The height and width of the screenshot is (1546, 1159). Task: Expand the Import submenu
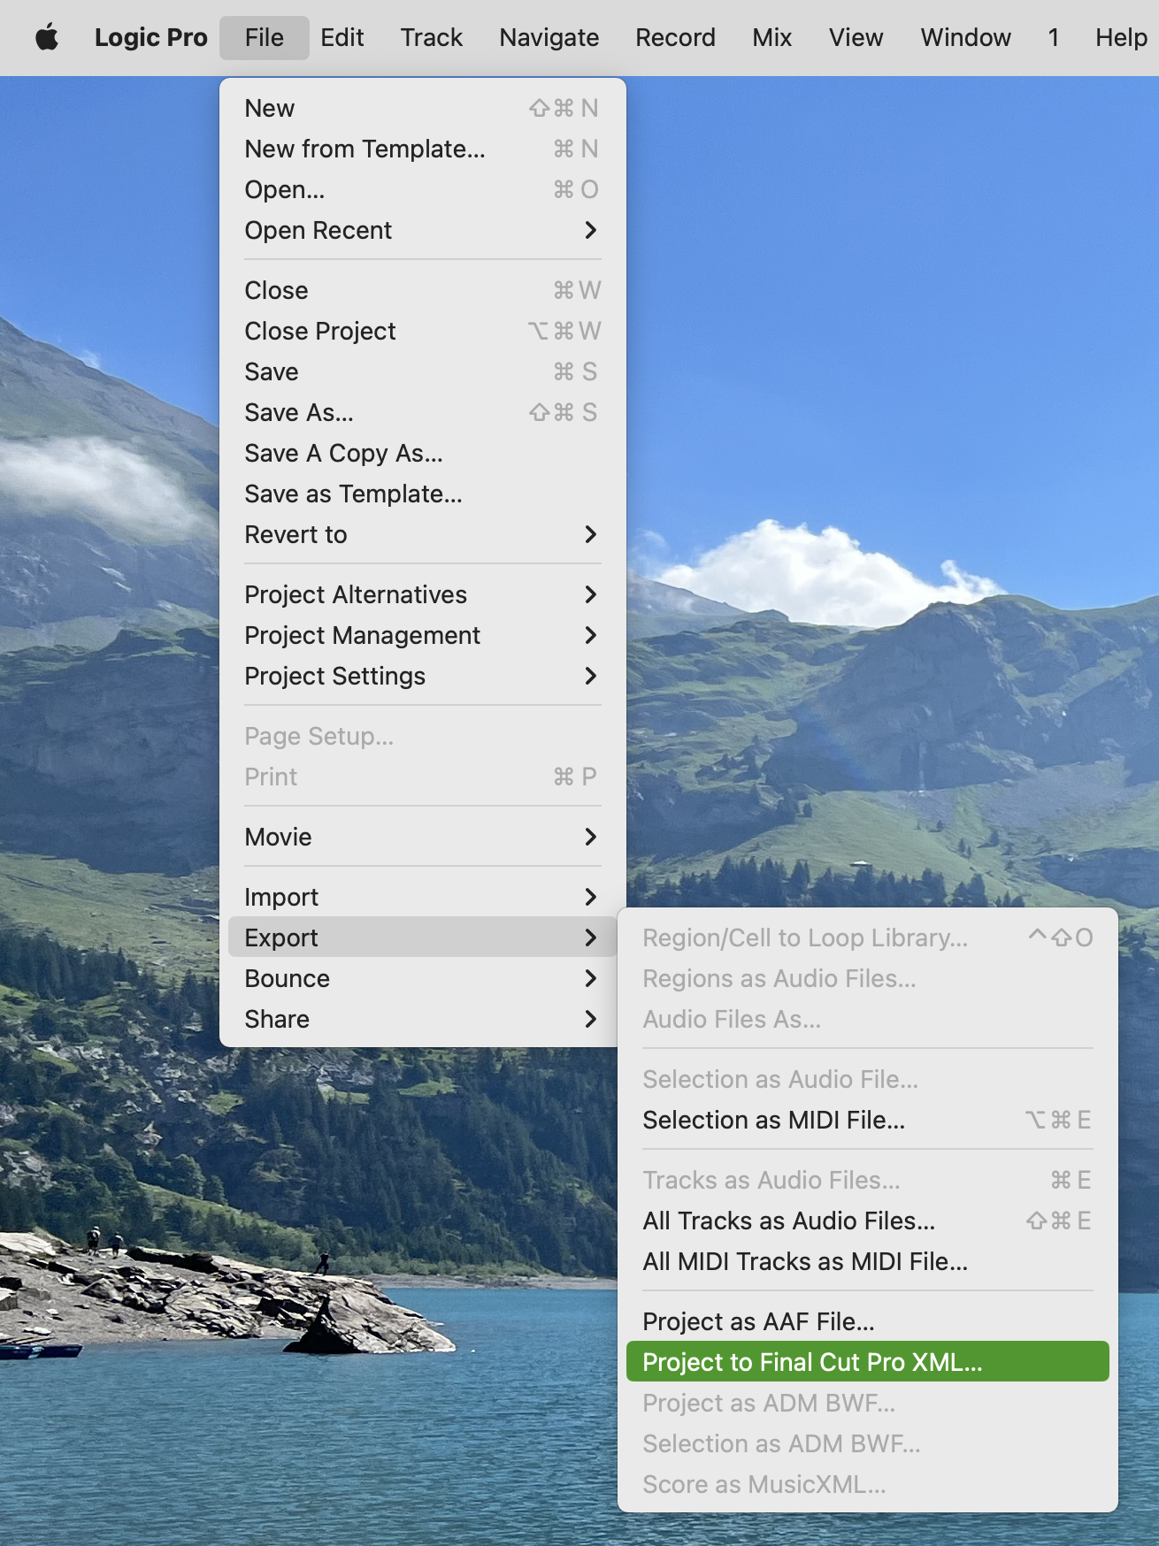(423, 897)
